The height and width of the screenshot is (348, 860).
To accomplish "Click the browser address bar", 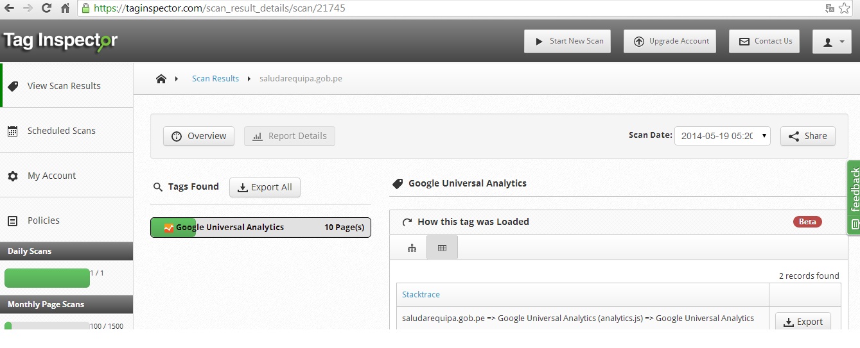I will click(x=450, y=8).
